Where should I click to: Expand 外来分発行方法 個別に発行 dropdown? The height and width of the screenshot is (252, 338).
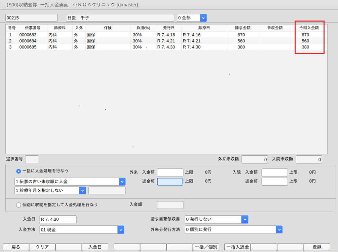pos(279,230)
